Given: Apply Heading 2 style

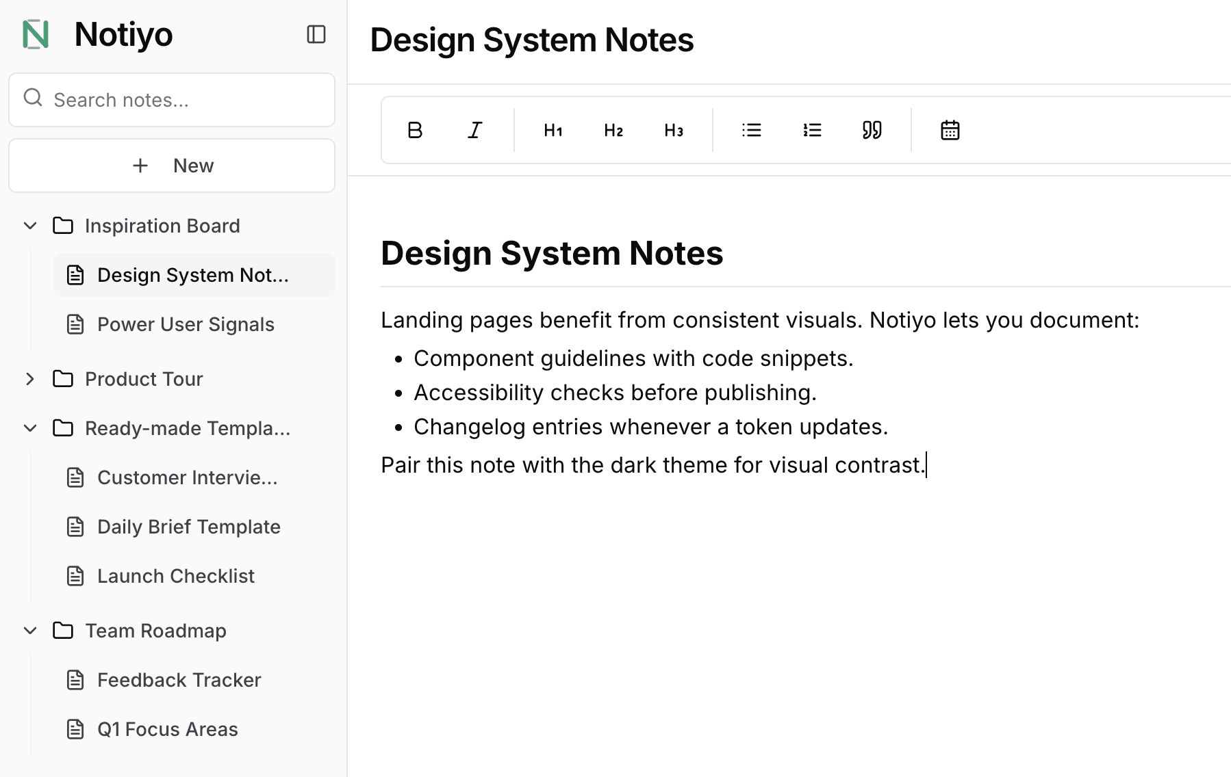Looking at the screenshot, I should (613, 130).
